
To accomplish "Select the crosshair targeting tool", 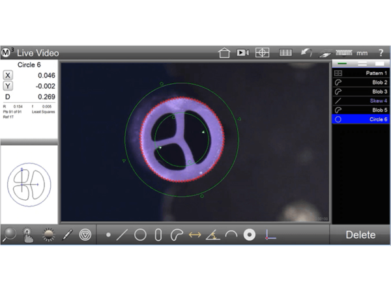I will [x=262, y=53].
